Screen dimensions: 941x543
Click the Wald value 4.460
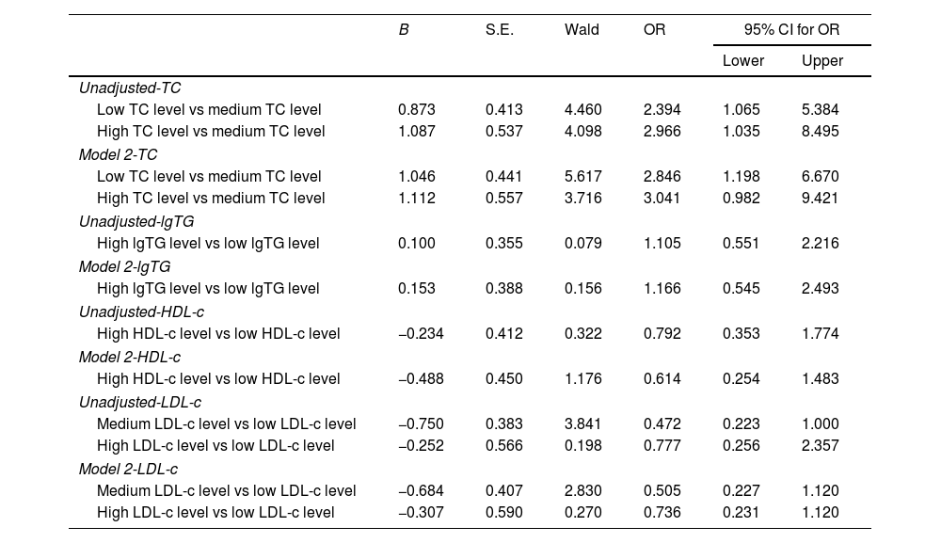coord(583,109)
